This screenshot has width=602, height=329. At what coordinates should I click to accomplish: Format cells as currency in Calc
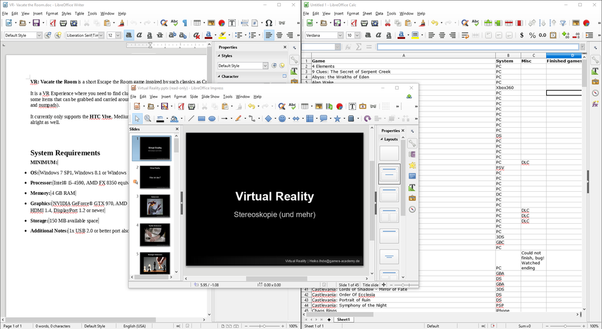pyautogui.click(x=522, y=36)
